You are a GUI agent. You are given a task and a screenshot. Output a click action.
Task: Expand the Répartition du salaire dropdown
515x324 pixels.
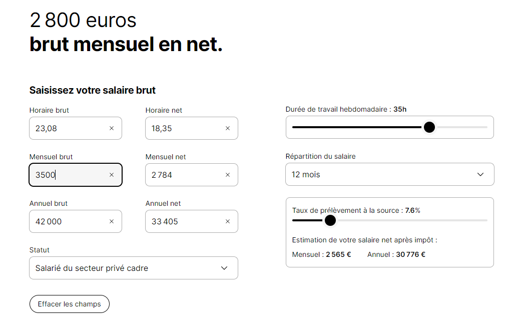[x=389, y=174]
